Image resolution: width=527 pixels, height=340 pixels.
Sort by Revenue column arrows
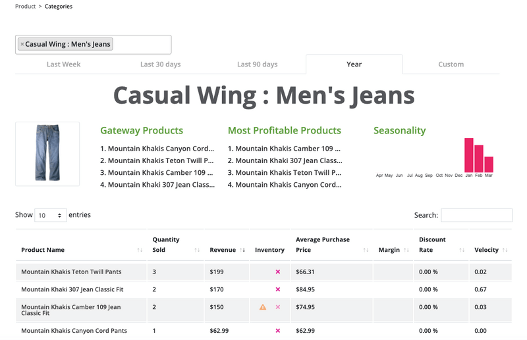[x=242, y=250]
